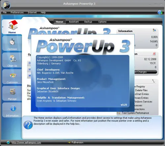Screen dimensions: 165x146
Task: Click the tools icon in the quick links panel
Action: click(153, 81)
